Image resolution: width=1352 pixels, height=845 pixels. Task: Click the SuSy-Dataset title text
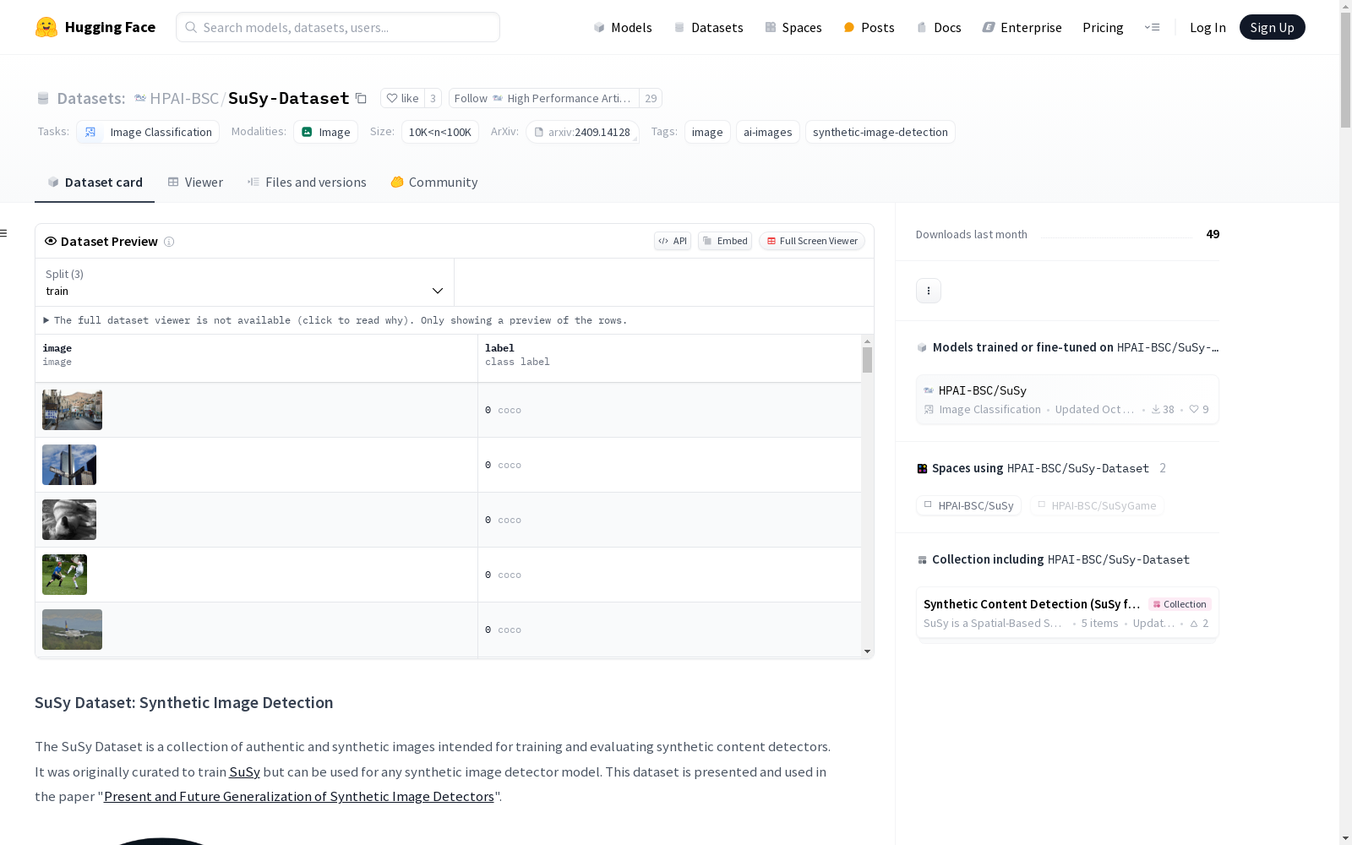tap(289, 98)
